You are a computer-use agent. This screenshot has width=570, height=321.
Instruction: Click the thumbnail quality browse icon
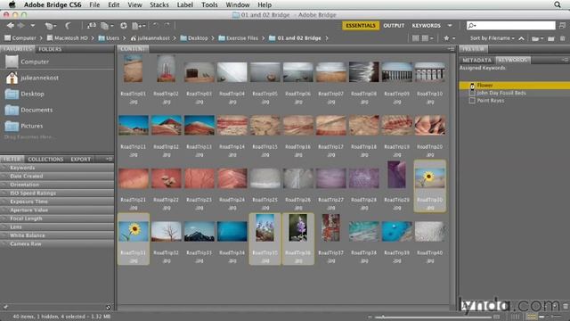tap(415, 38)
